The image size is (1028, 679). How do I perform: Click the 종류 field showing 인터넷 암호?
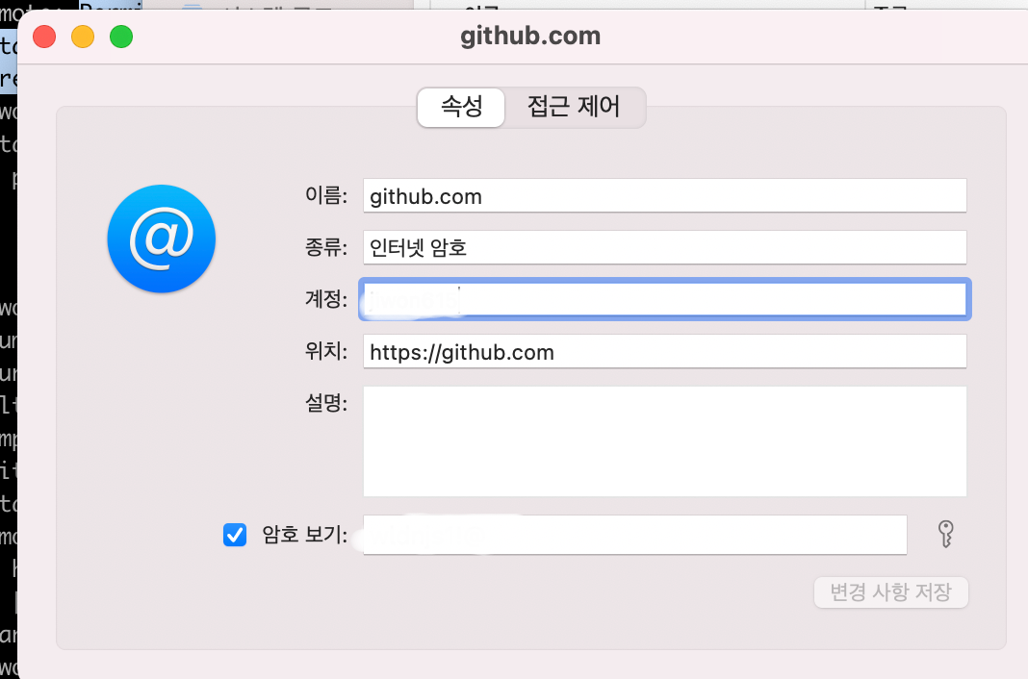click(665, 247)
